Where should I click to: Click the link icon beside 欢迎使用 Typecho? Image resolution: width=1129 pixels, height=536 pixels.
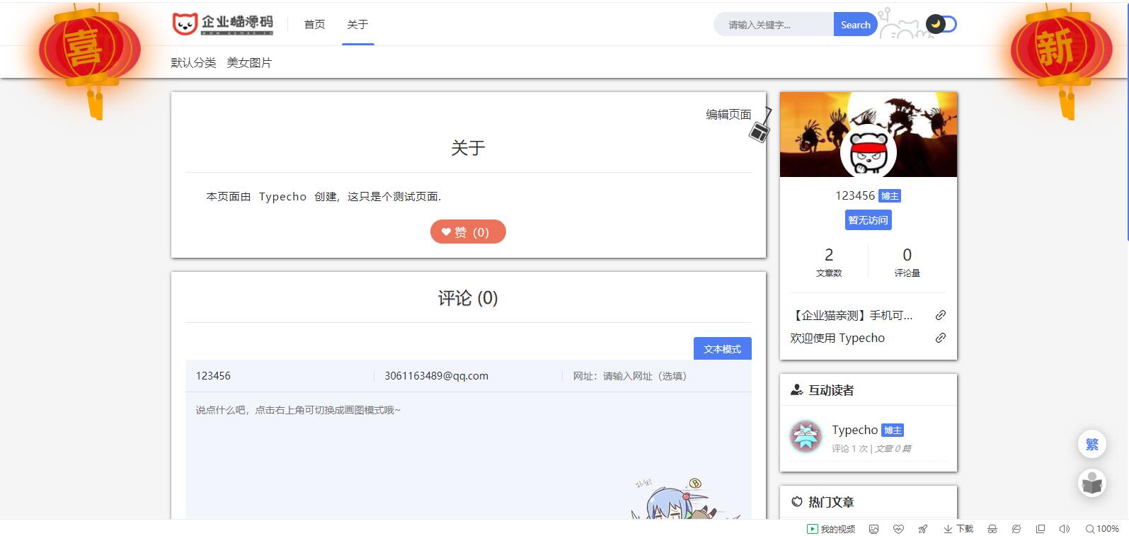click(x=940, y=338)
